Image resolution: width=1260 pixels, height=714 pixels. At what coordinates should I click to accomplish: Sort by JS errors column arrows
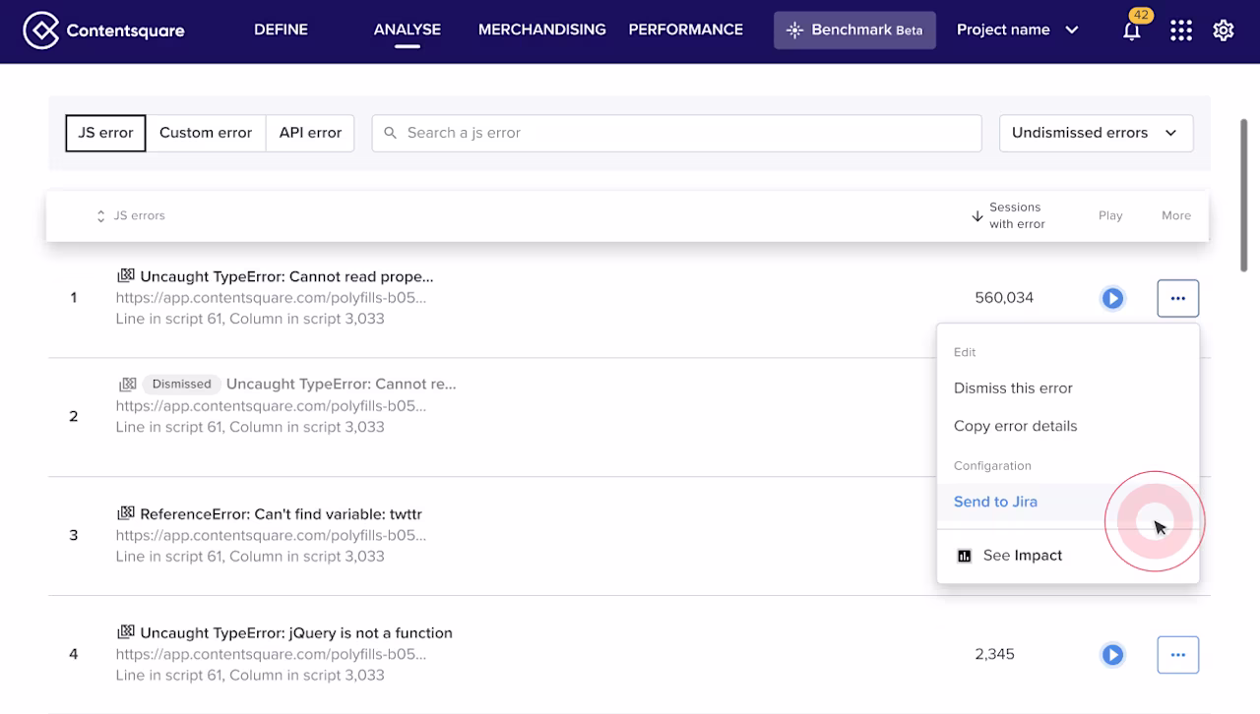click(100, 216)
